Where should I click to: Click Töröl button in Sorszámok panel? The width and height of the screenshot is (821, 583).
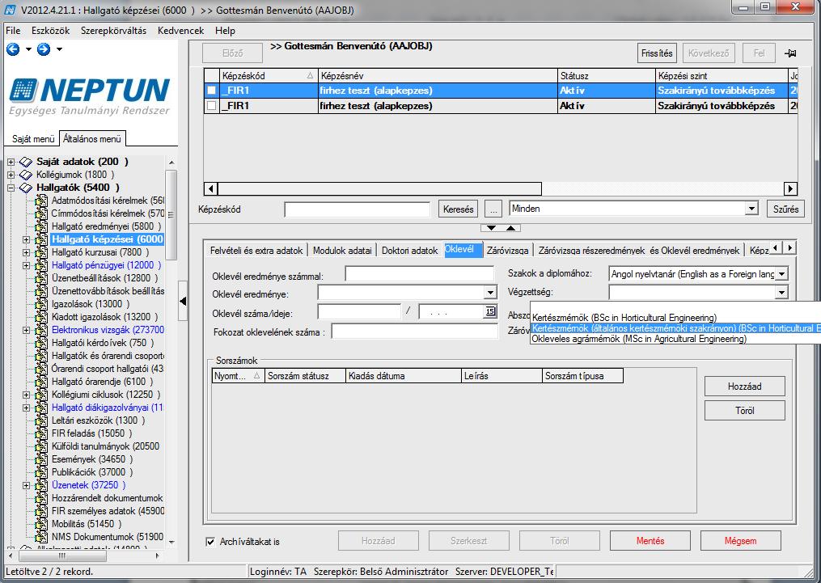tap(744, 411)
